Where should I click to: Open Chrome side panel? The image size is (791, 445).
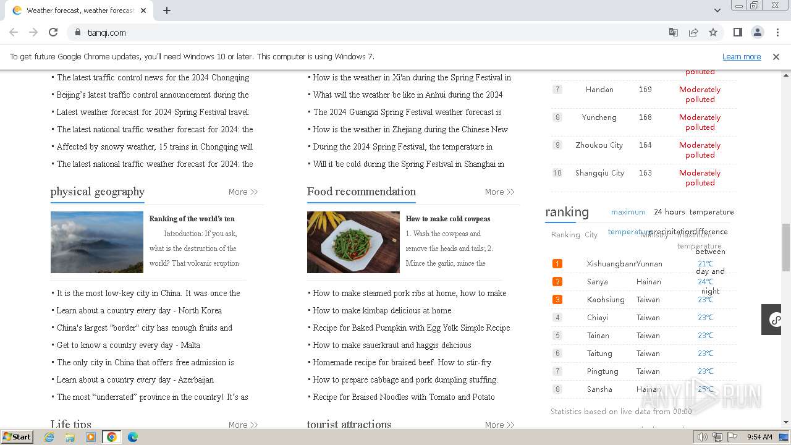[738, 32]
